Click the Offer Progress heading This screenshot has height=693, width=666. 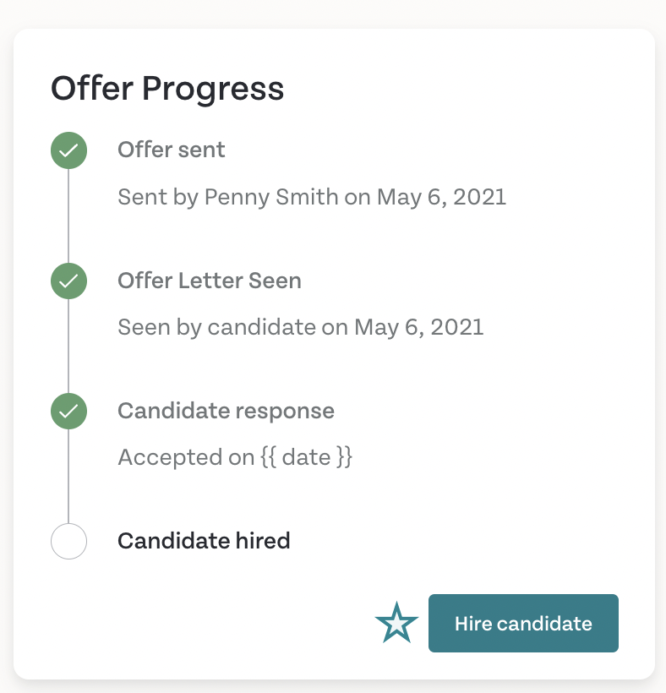click(167, 89)
